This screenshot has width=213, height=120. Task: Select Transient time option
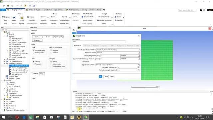pyautogui.click(x=34, y=64)
